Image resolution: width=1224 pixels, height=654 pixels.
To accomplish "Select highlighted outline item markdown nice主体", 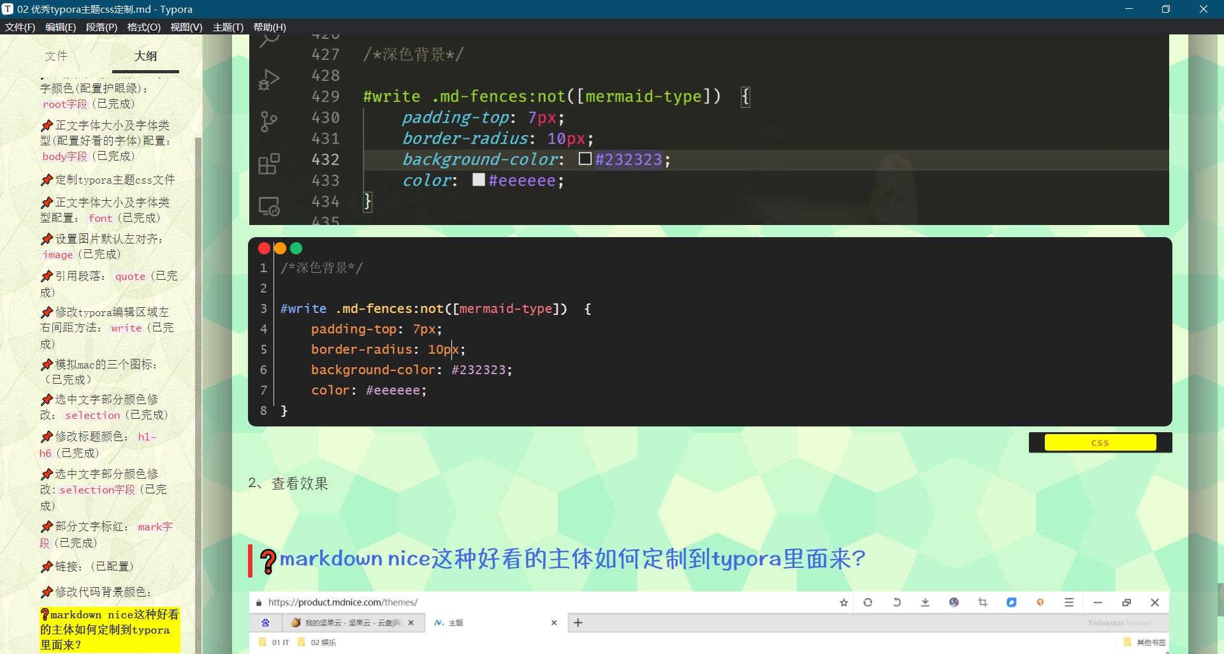I will coord(110,630).
